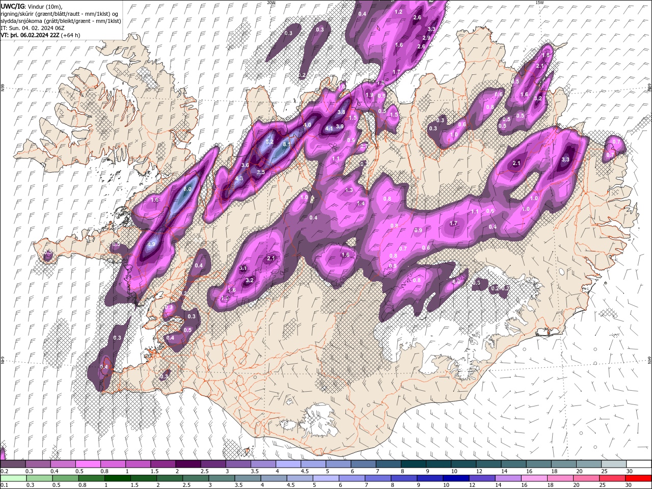Click the "15W" longitude label at top
This screenshot has height=489, width=652.
[x=539, y=3]
